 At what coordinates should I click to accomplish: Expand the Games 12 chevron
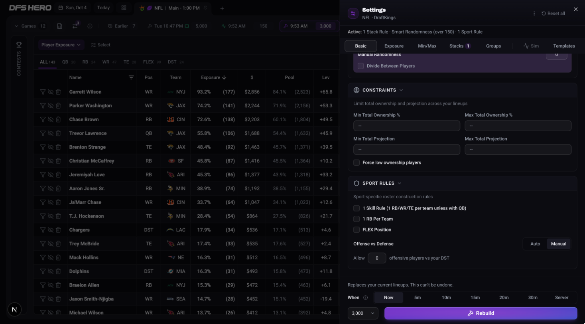16,26
